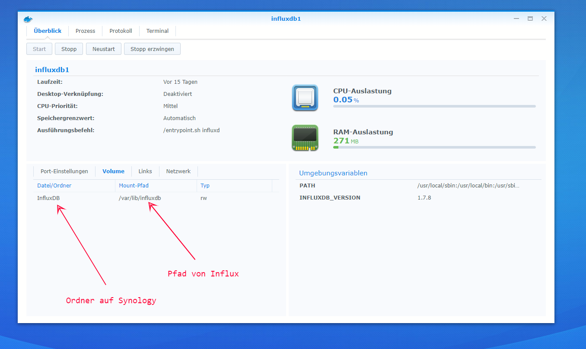Switch to the Überblick tab
This screenshot has height=349, width=586.
[x=48, y=31]
